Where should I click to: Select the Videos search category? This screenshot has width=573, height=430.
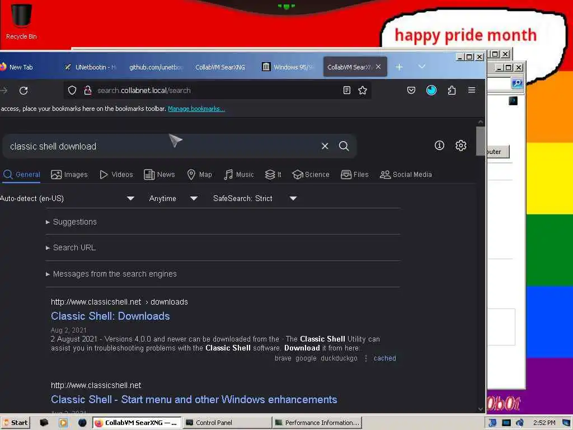tap(116, 175)
